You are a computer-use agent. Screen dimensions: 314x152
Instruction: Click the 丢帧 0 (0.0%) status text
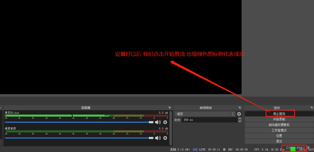[180, 149]
